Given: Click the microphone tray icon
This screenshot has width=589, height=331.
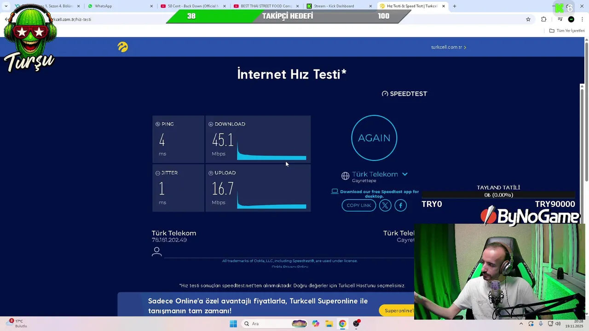Looking at the screenshot, I should pyautogui.click(x=541, y=324).
